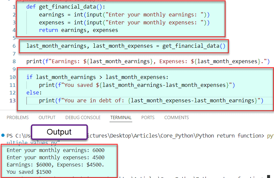Image resolution: width=274 pixels, height=178 pixels.
Task: Click get_financial_data() call on line 6
Action: tap(194, 46)
